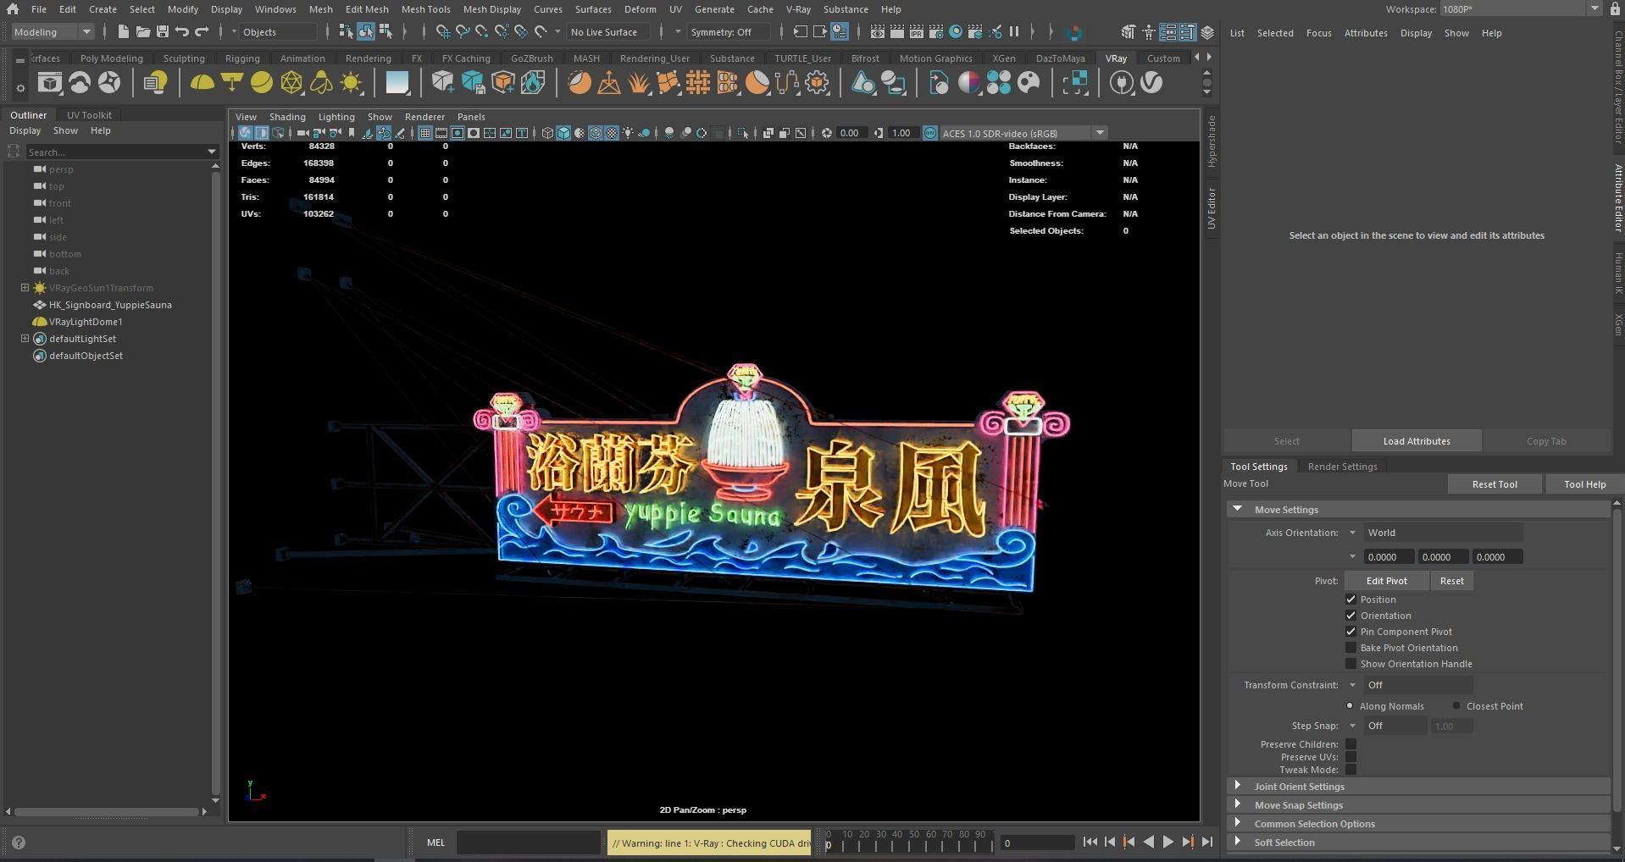Select the V-Ray Sphere Light shelf icon
Screen dimensions: 1625x862
coord(262,83)
